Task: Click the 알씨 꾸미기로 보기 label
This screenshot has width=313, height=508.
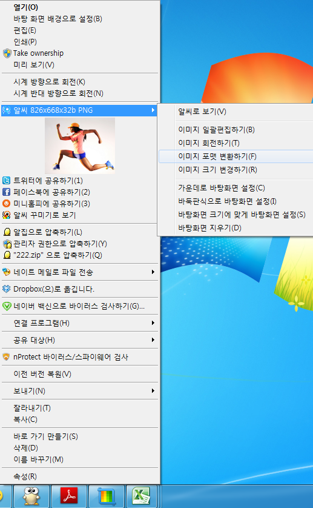Action: 44,215
